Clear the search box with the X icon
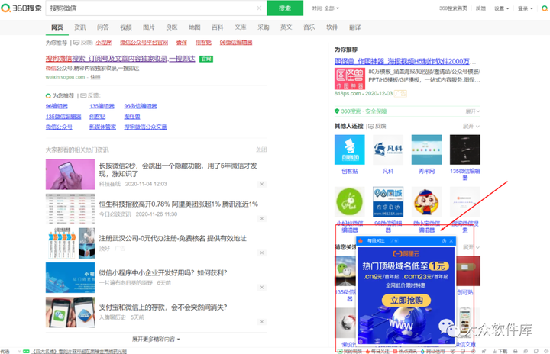Screen dimensions: 550x354 click(259, 8)
